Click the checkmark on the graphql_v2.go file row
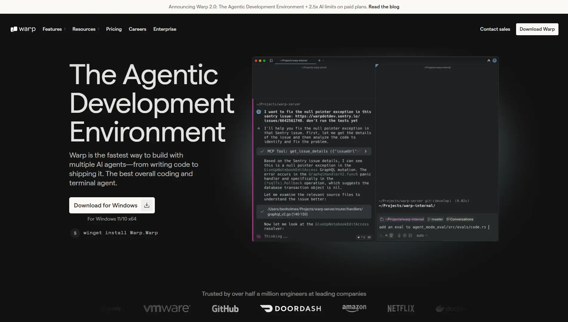 tap(262, 212)
